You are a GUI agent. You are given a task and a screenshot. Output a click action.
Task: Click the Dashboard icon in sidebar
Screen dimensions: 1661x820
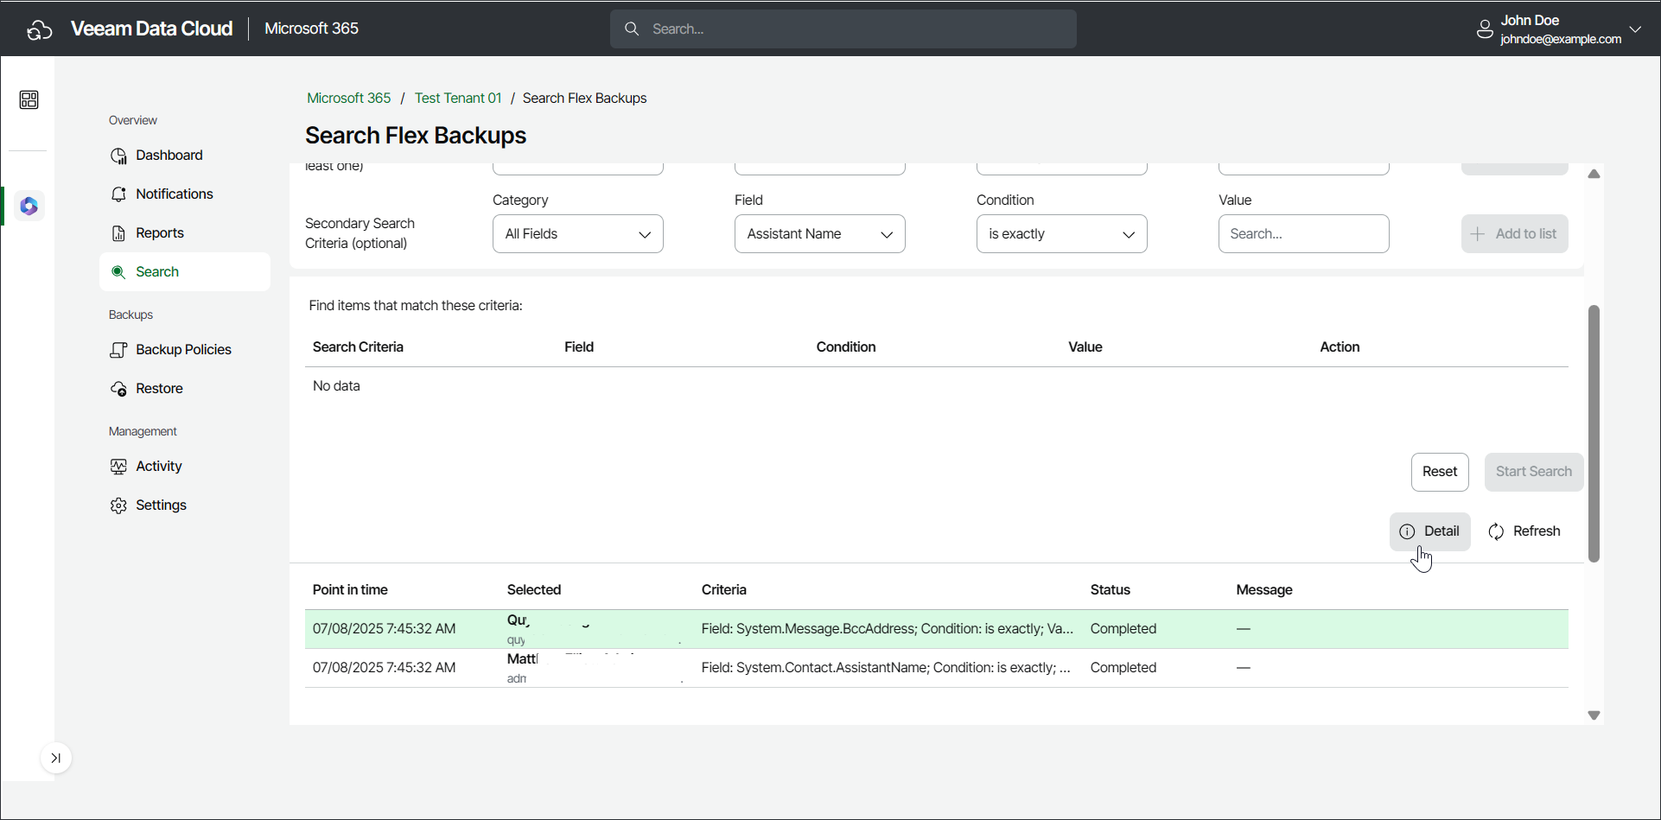pos(118,156)
